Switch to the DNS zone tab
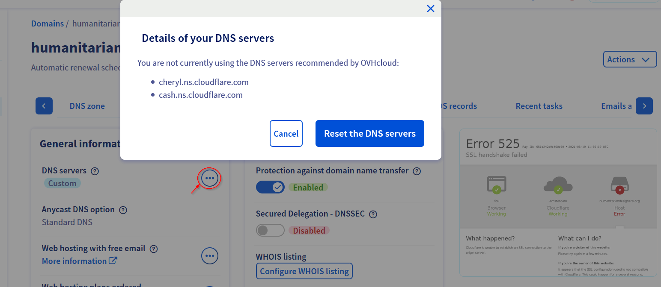The image size is (661, 287). [x=87, y=106]
